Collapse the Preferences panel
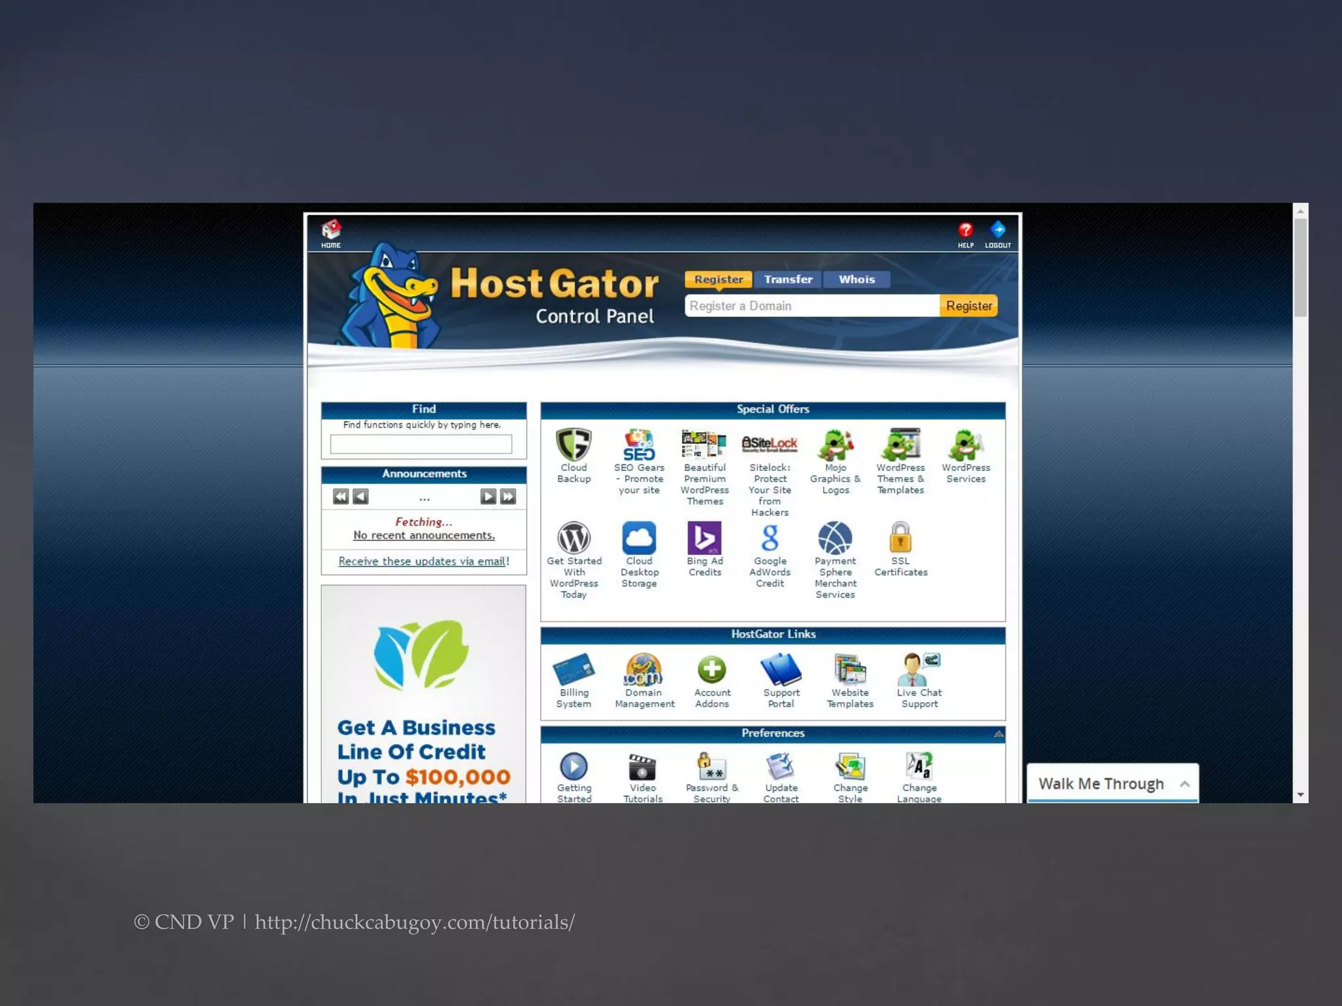1342x1006 pixels. 998,734
